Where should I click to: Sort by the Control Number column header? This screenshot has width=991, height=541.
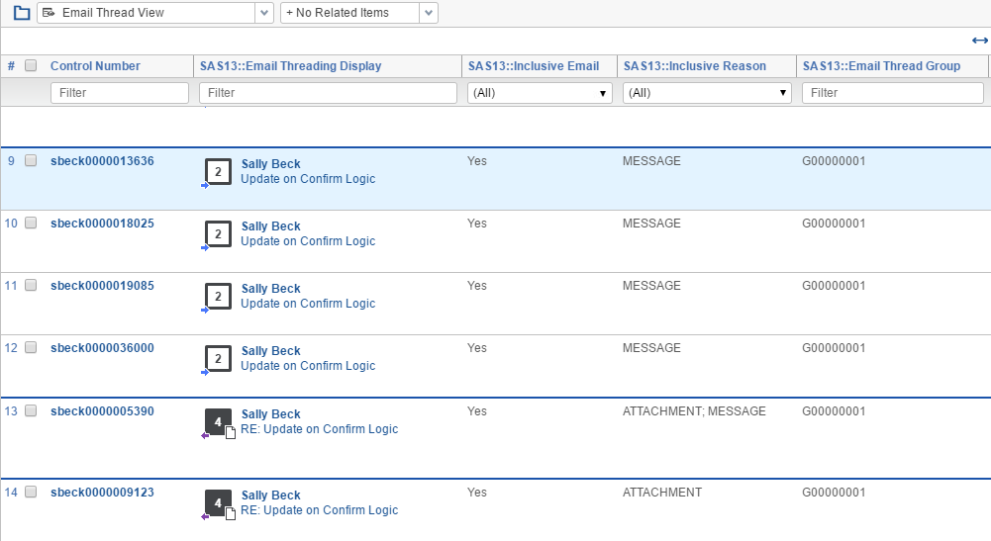[x=95, y=65]
